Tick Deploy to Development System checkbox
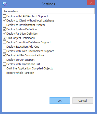 (x=4, y=25)
